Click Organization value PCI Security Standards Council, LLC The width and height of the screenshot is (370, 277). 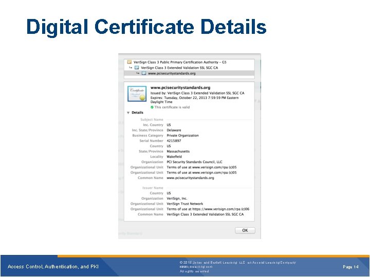(194, 162)
